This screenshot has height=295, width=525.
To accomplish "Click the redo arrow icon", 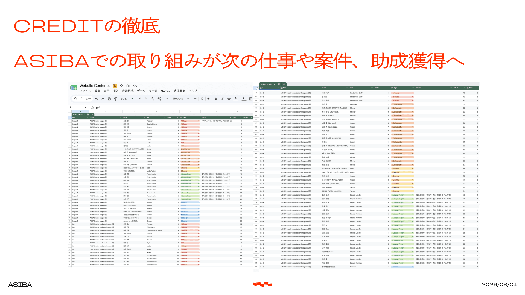I will click(x=103, y=99).
